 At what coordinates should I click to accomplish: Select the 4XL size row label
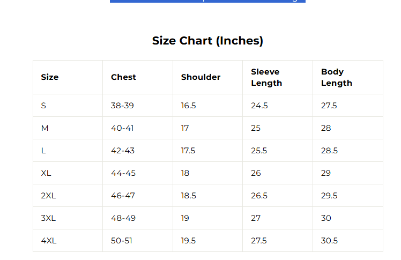[48, 241]
